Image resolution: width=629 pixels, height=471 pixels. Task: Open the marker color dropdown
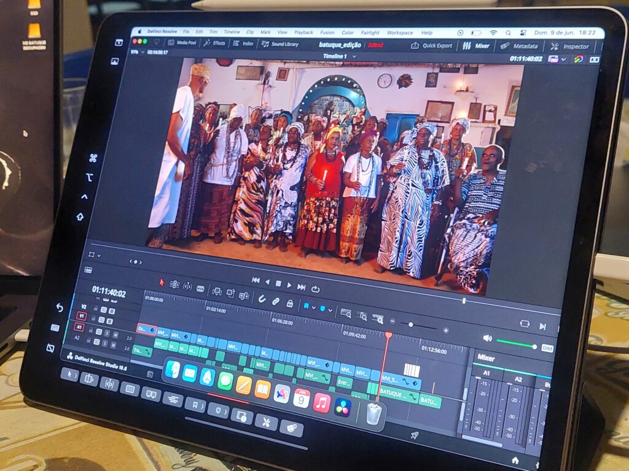click(x=330, y=310)
